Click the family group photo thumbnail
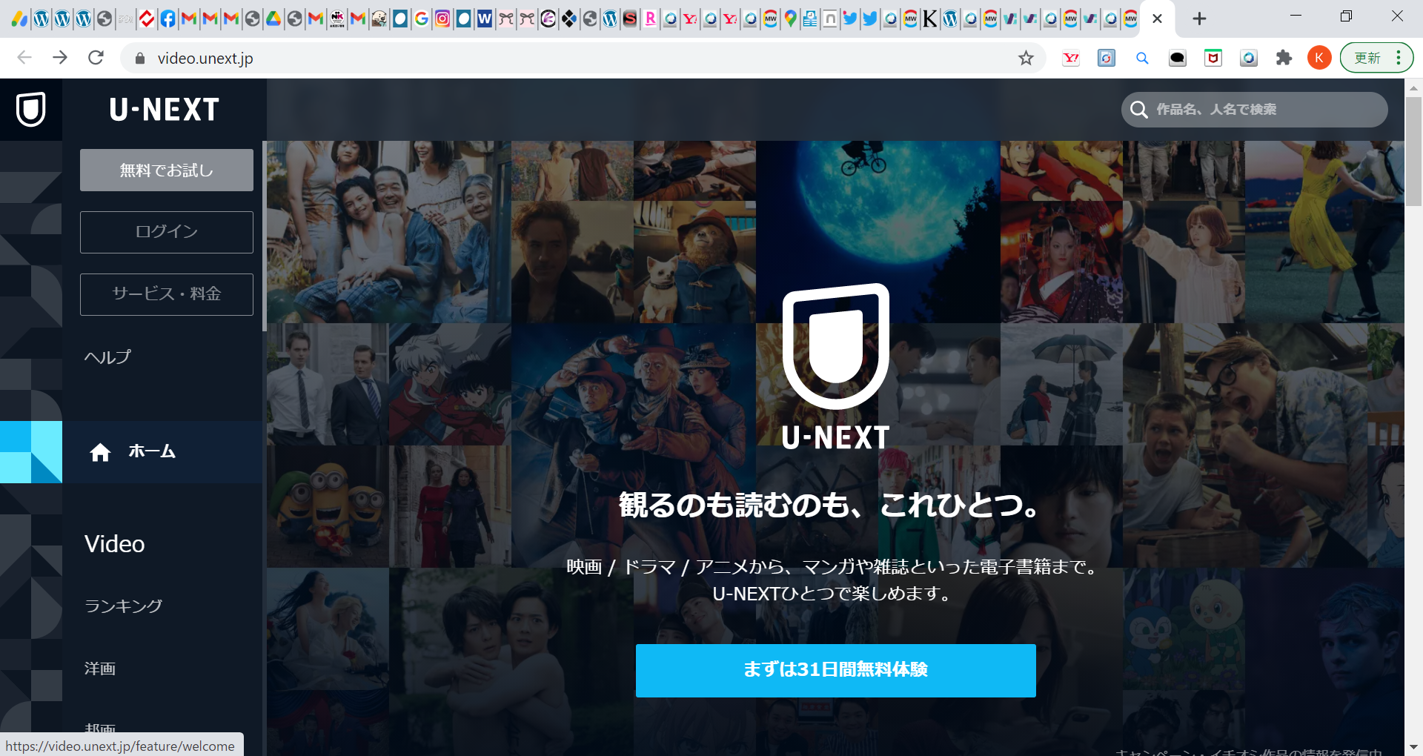Screen dimensions: 1423x756 pyautogui.click(x=389, y=232)
